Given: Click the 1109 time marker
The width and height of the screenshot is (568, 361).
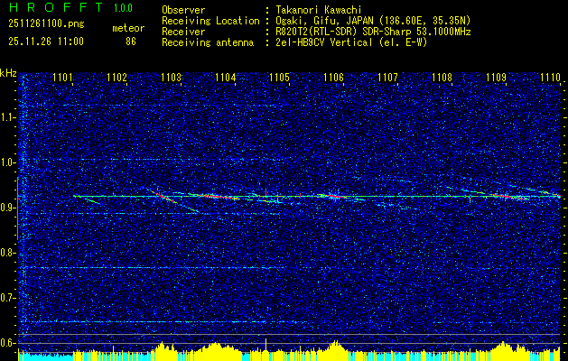Looking at the screenshot, I should [496, 77].
